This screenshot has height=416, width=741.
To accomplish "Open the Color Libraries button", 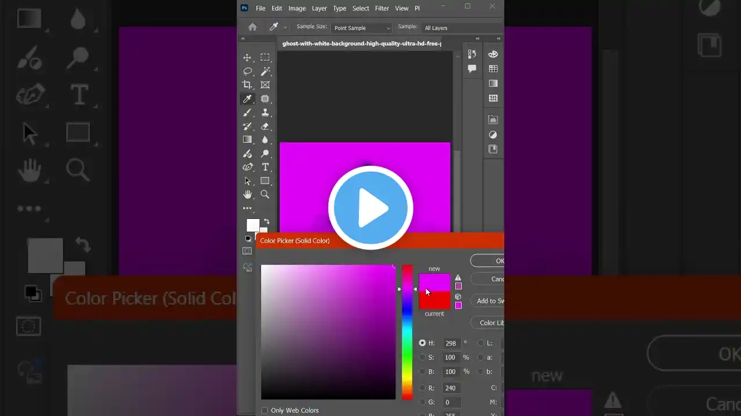I will point(487,323).
